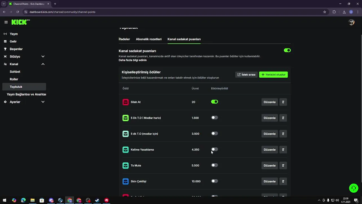Open the green support chat bubble
This screenshot has width=362, height=204.
click(x=354, y=188)
